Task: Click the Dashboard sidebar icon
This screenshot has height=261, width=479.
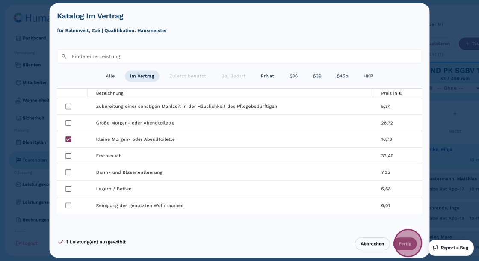Action: [18, 38]
